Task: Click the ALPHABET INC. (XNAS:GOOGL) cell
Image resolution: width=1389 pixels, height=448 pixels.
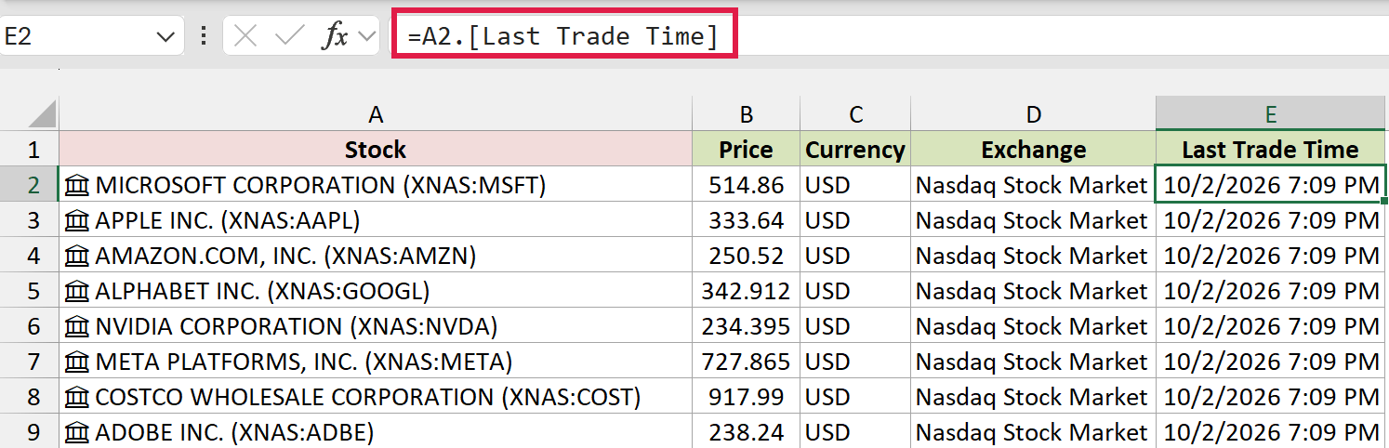Action: [376, 291]
